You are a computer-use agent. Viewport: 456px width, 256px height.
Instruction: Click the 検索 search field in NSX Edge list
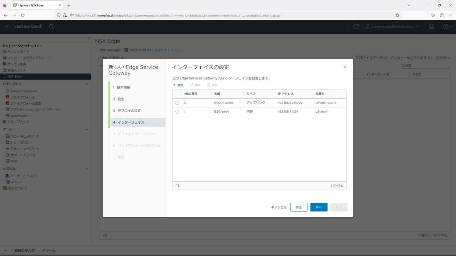(426, 66)
